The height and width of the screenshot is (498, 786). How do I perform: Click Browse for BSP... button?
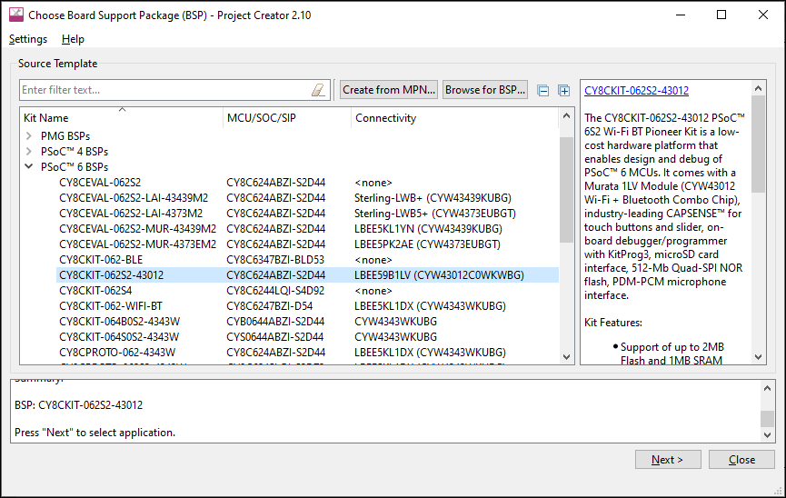click(484, 90)
